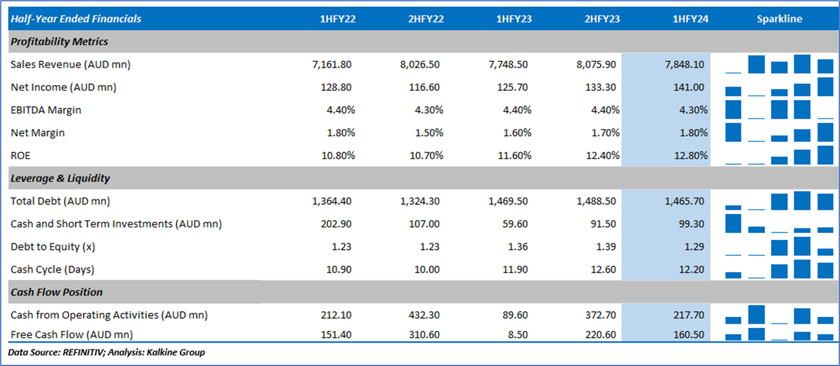Click the 1HFY24 column header

coord(690,19)
